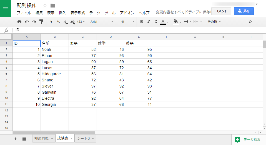Click the document title 配列操作
Viewport: 266px width, 145px height.
(x=27, y=6)
